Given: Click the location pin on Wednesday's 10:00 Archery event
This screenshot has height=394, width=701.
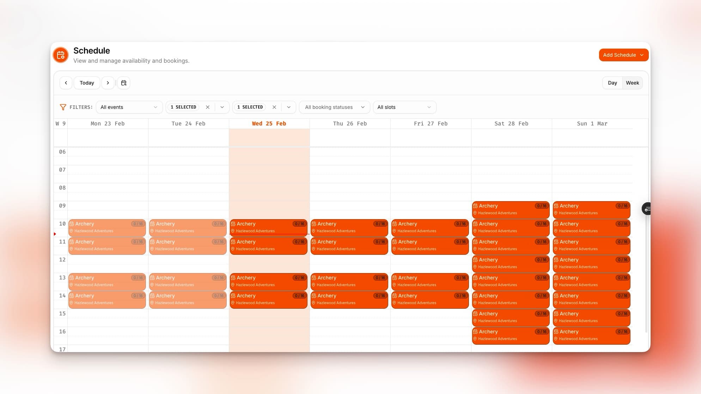Looking at the screenshot, I should [x=233, y=231].
